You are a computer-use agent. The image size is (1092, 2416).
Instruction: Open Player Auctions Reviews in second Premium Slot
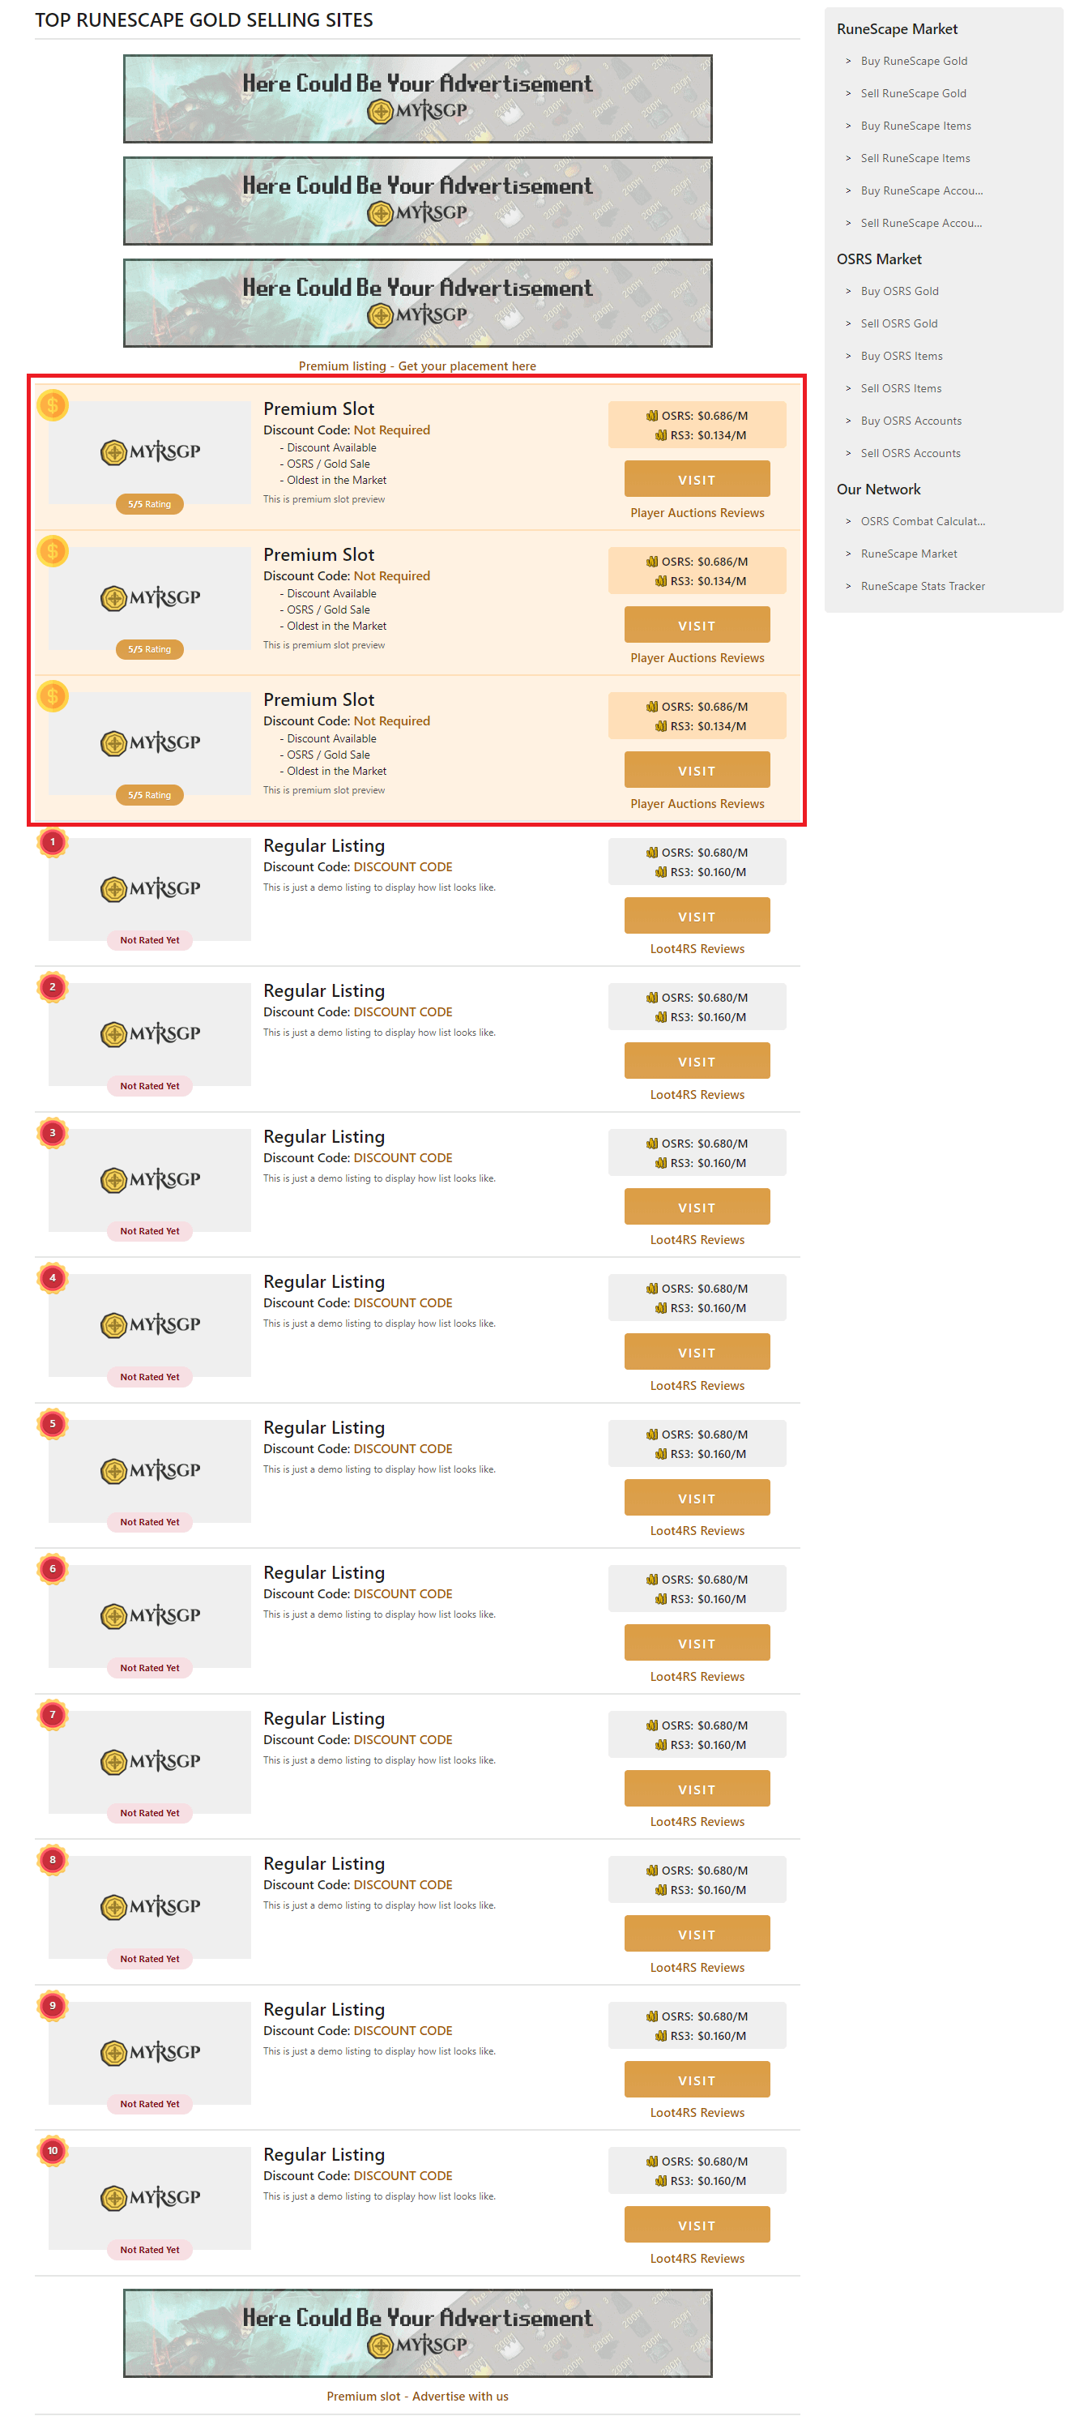tap(697, 658)
